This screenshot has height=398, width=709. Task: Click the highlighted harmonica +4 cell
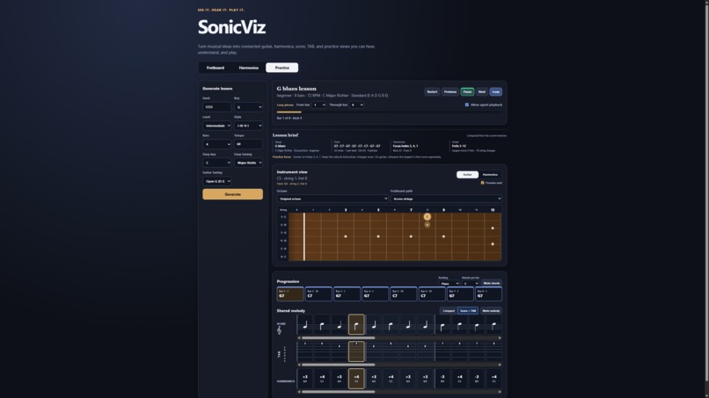click(x=356, y=379)
